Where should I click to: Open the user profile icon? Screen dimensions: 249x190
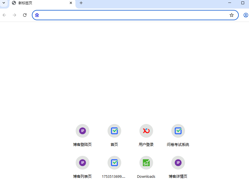pos(246,15)
